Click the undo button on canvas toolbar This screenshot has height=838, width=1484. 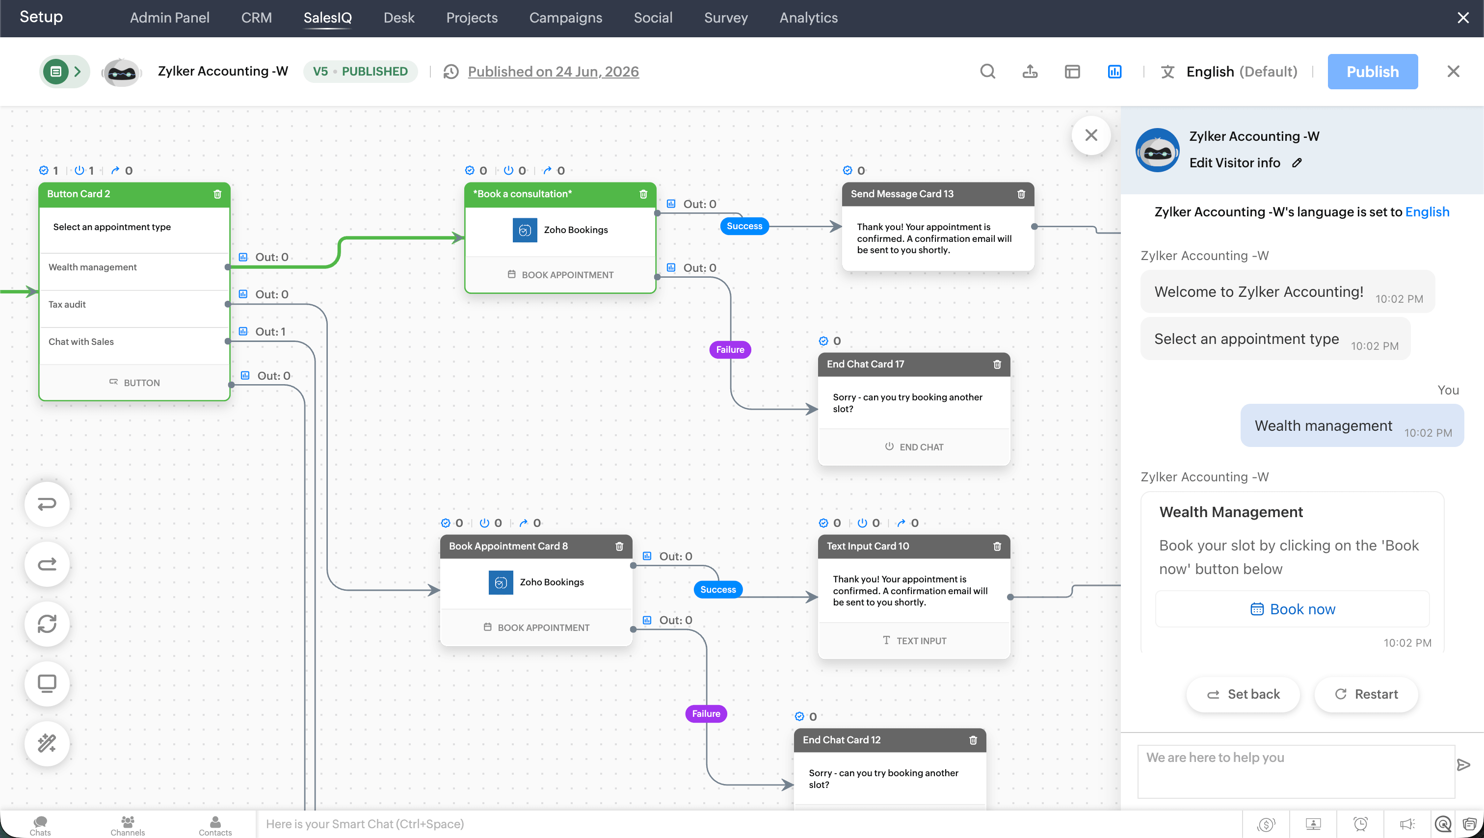tap(47, 504)
